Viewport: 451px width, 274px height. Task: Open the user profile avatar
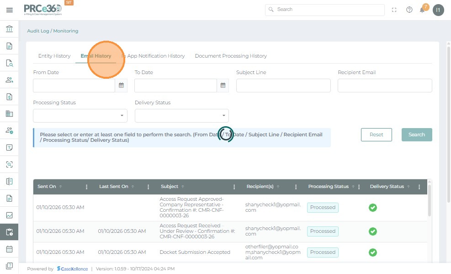438,10
